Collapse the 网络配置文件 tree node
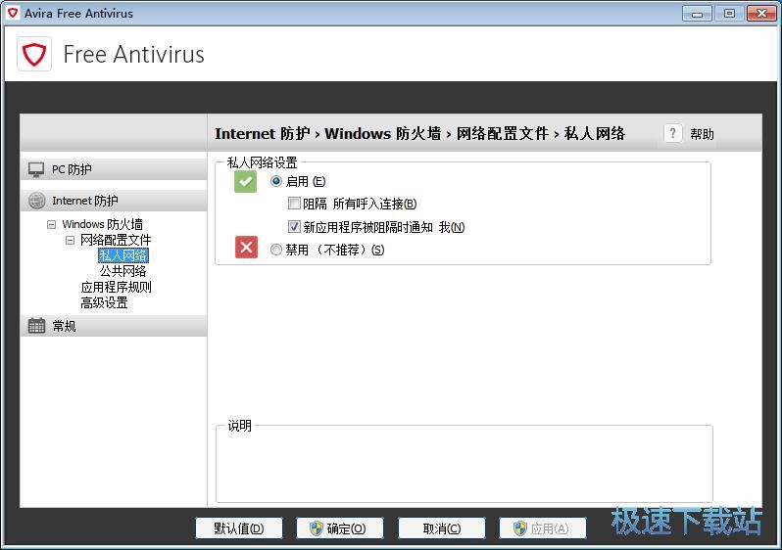Screen dimensions: 782x550 70,241
